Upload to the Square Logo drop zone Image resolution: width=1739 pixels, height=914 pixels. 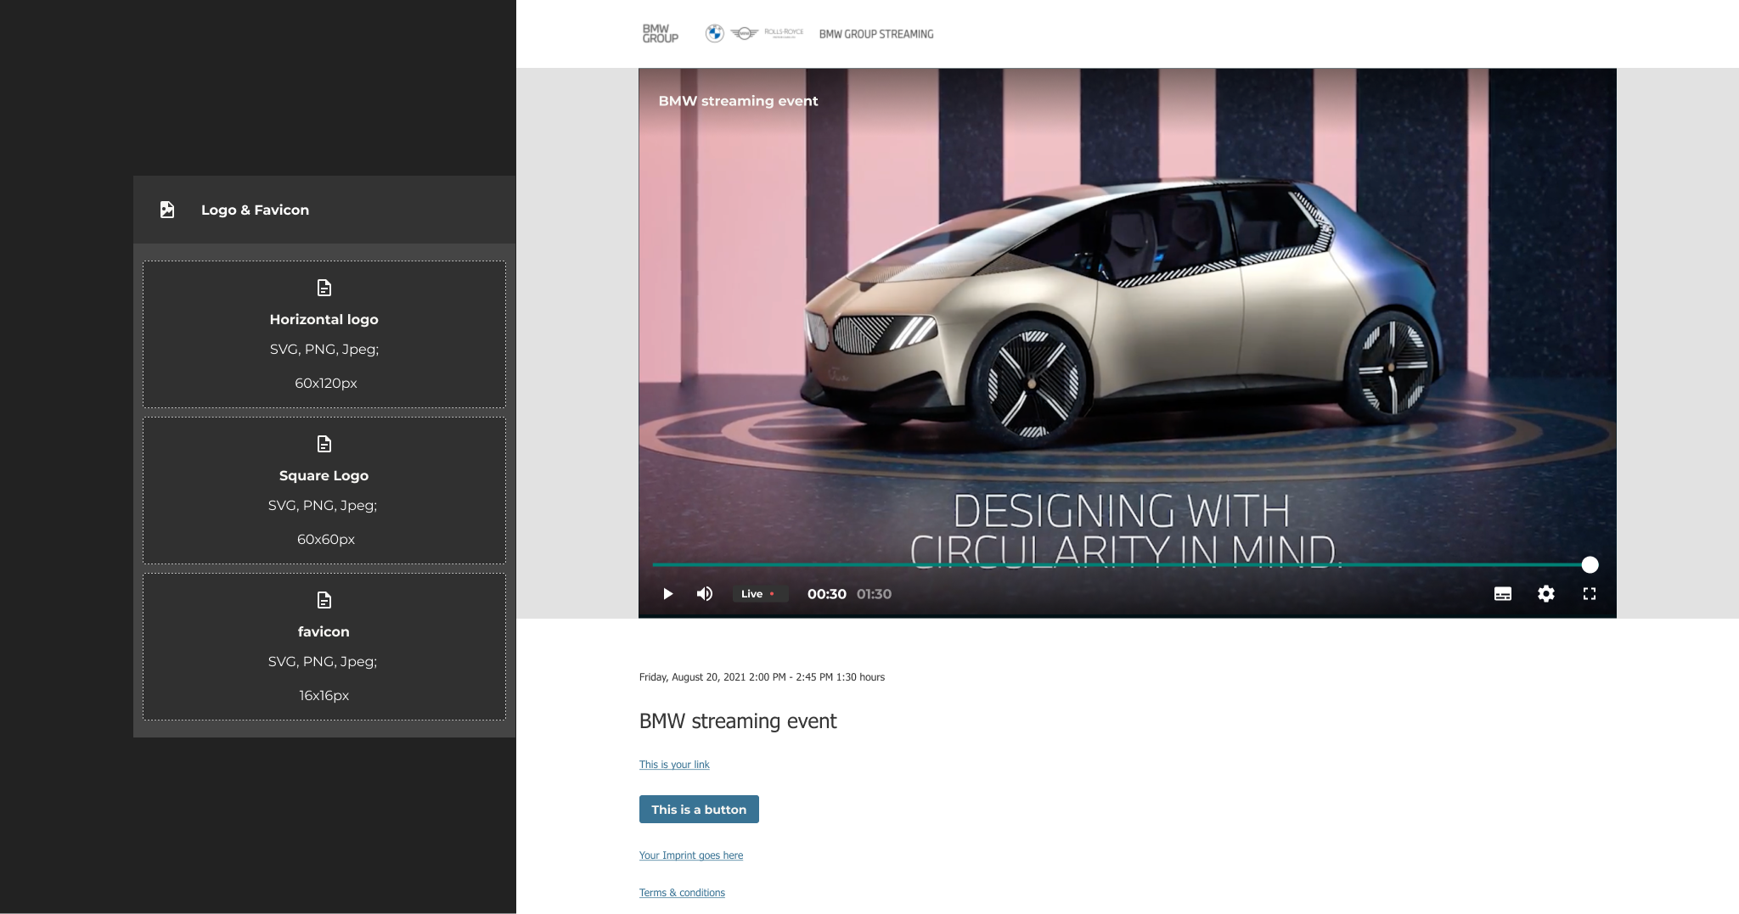[324, 491]
